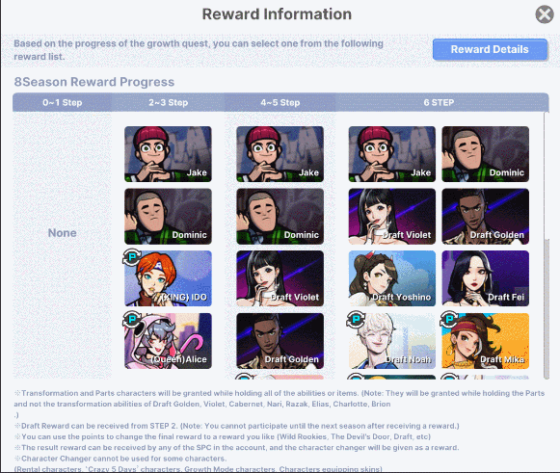Open Reward Details
This screenshot has height=473, width=560.
(x=490, y=49)
